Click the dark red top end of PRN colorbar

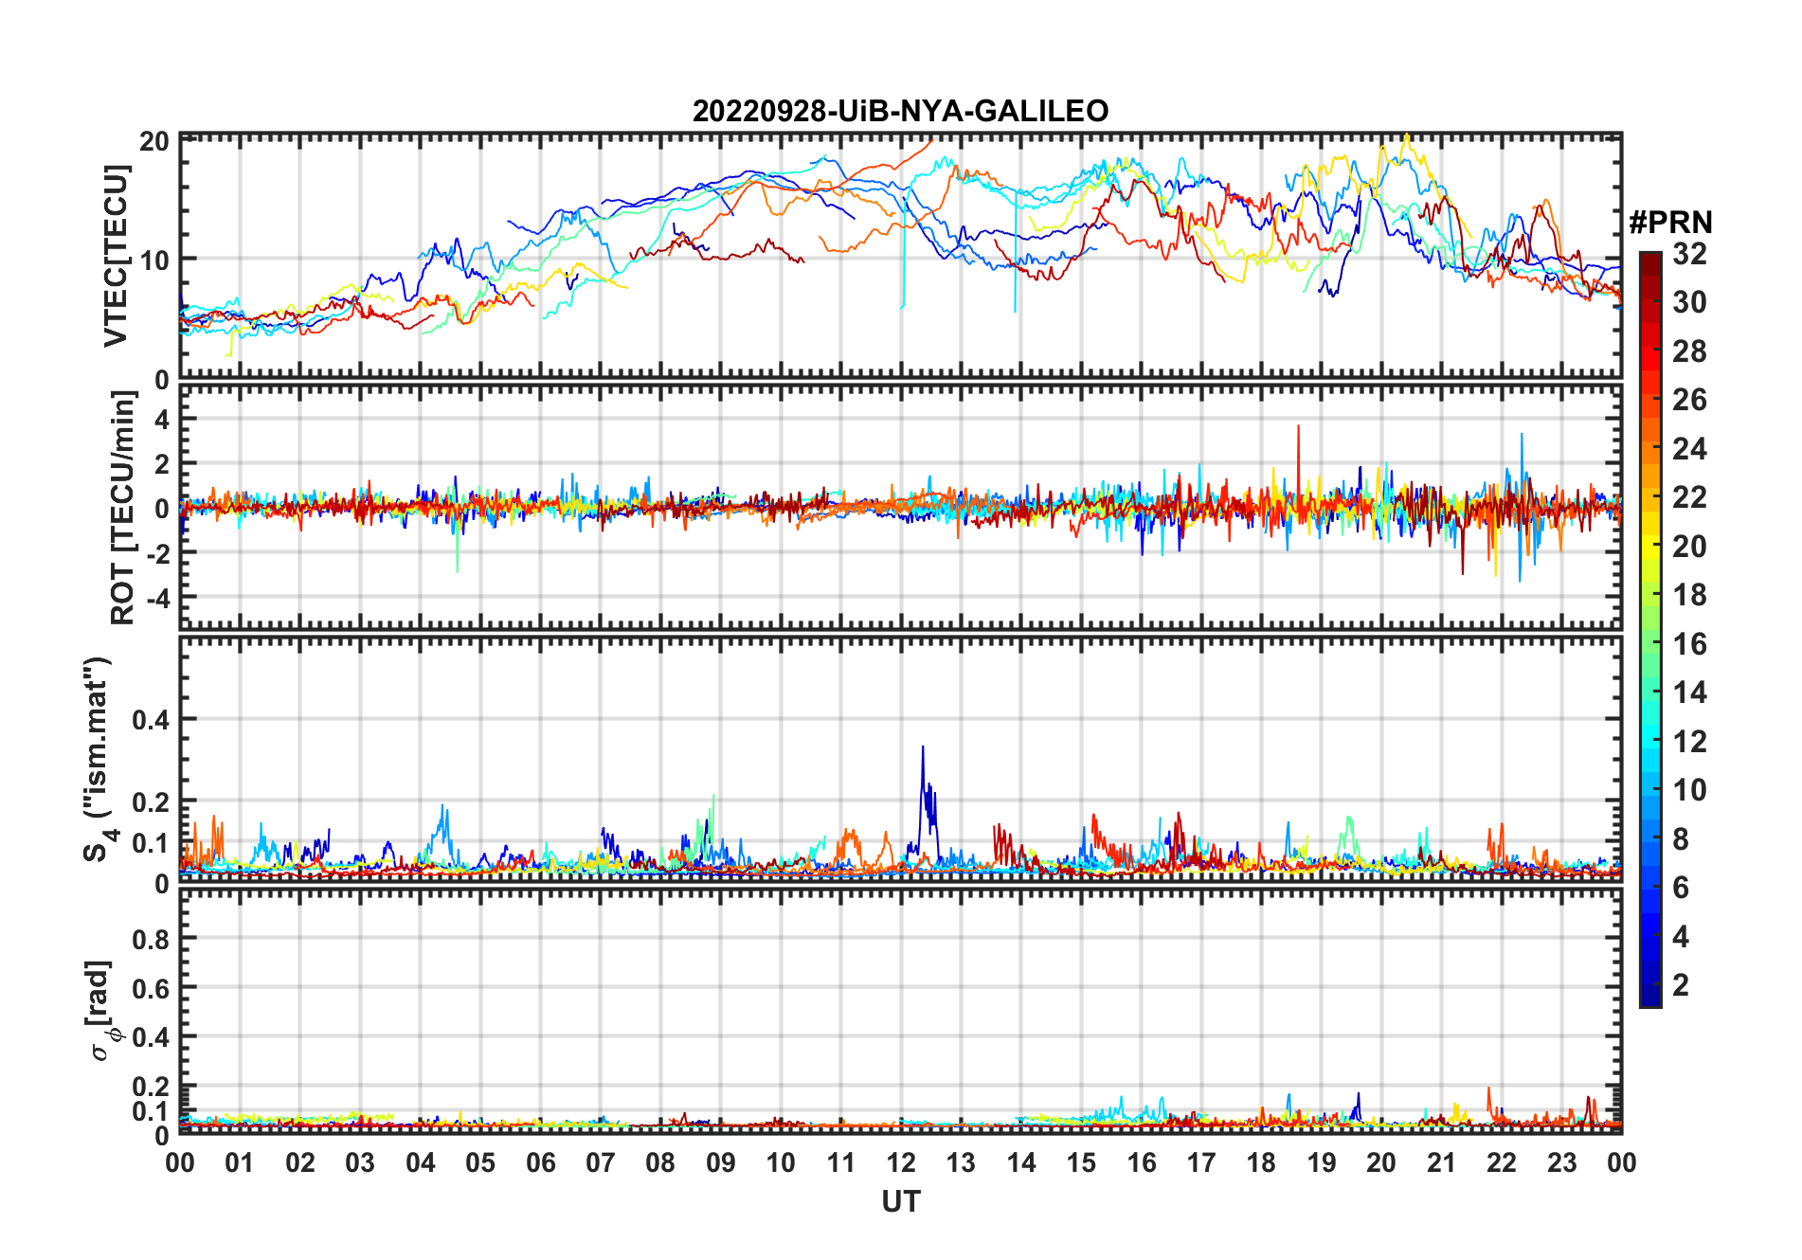(x=1650, y=261)
